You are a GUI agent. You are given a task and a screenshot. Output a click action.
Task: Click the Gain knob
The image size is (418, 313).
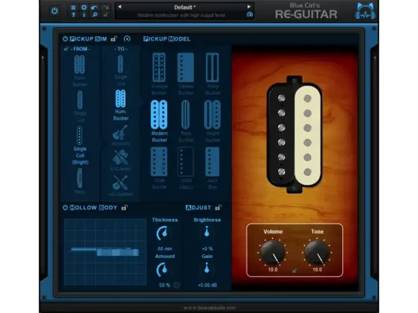207,268
